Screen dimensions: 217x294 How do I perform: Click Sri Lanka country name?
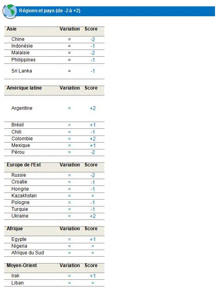coord(21,71)
